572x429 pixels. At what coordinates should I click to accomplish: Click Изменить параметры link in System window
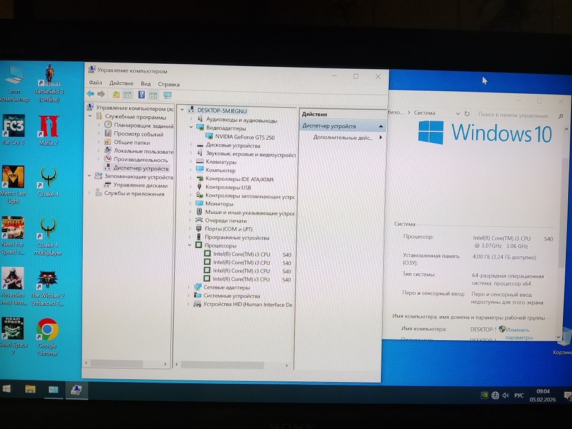pos(519,333)
